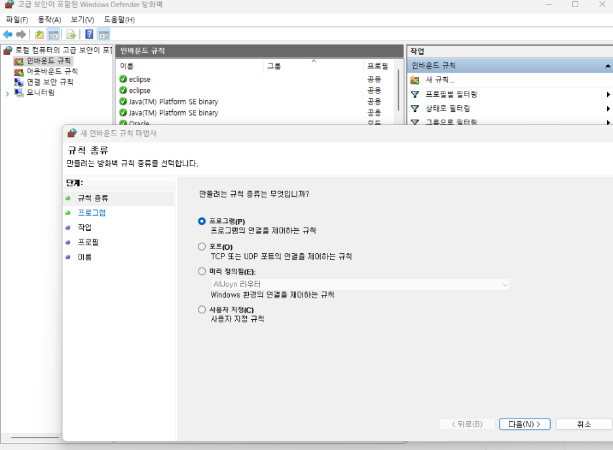Click 상태로 필터링 action
The image size is (613, 450).
point(447,108)
